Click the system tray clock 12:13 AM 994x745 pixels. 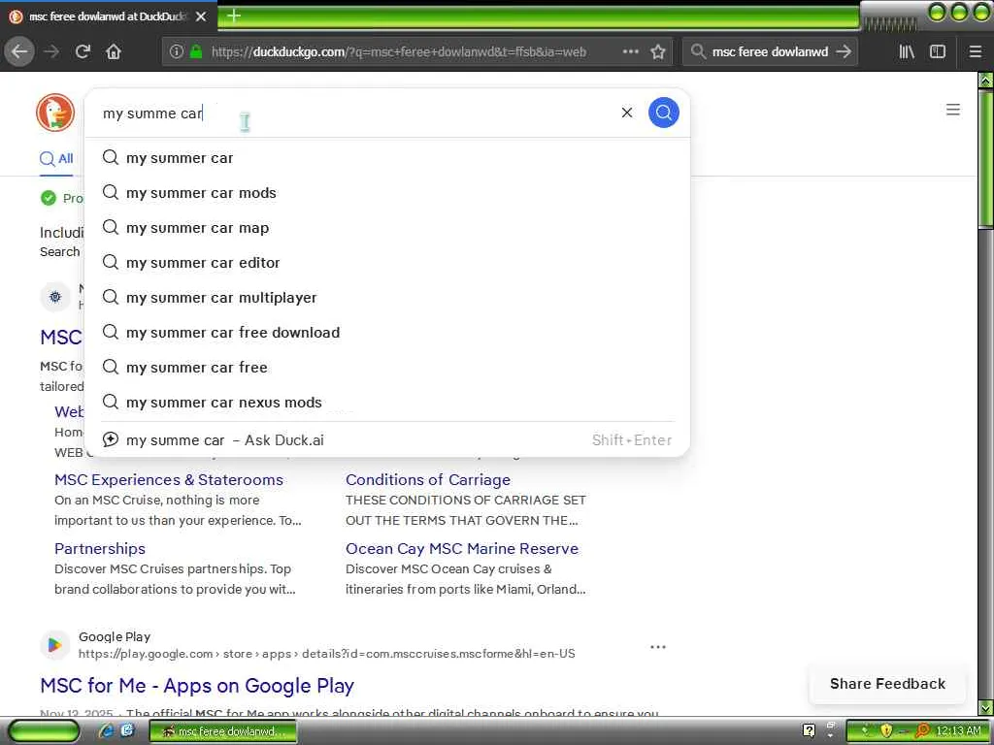click(958, 731)
